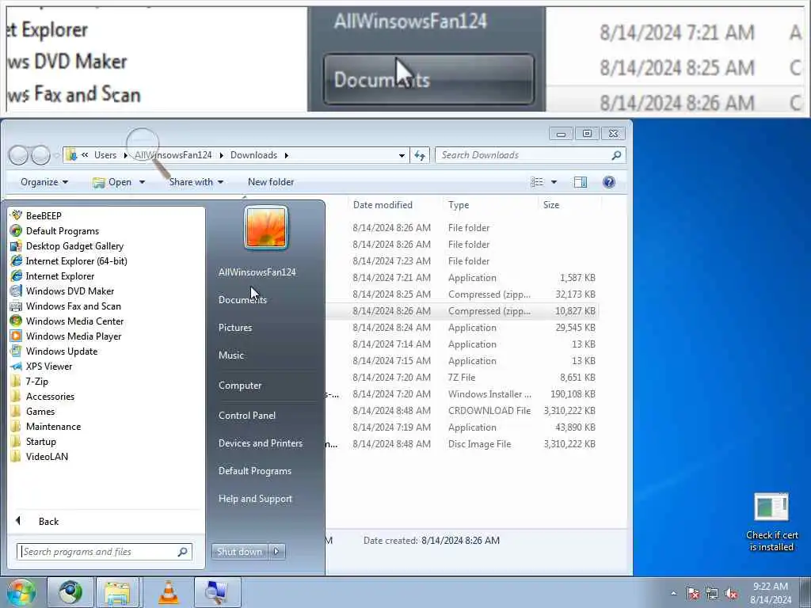This screenshot has height=608, width=811.
Task: Open Devices and Printers
Action: coord(260,443)
